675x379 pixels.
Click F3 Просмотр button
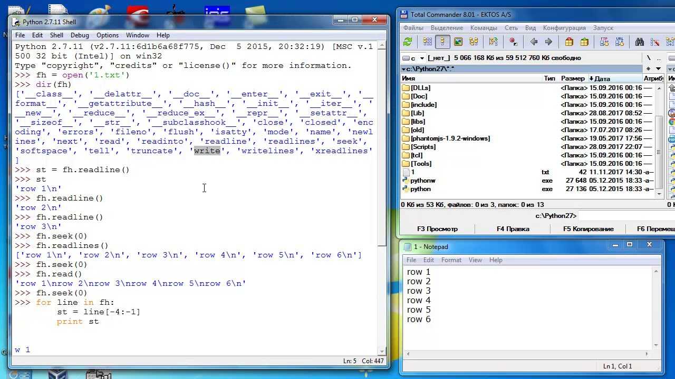pos(437,229)
